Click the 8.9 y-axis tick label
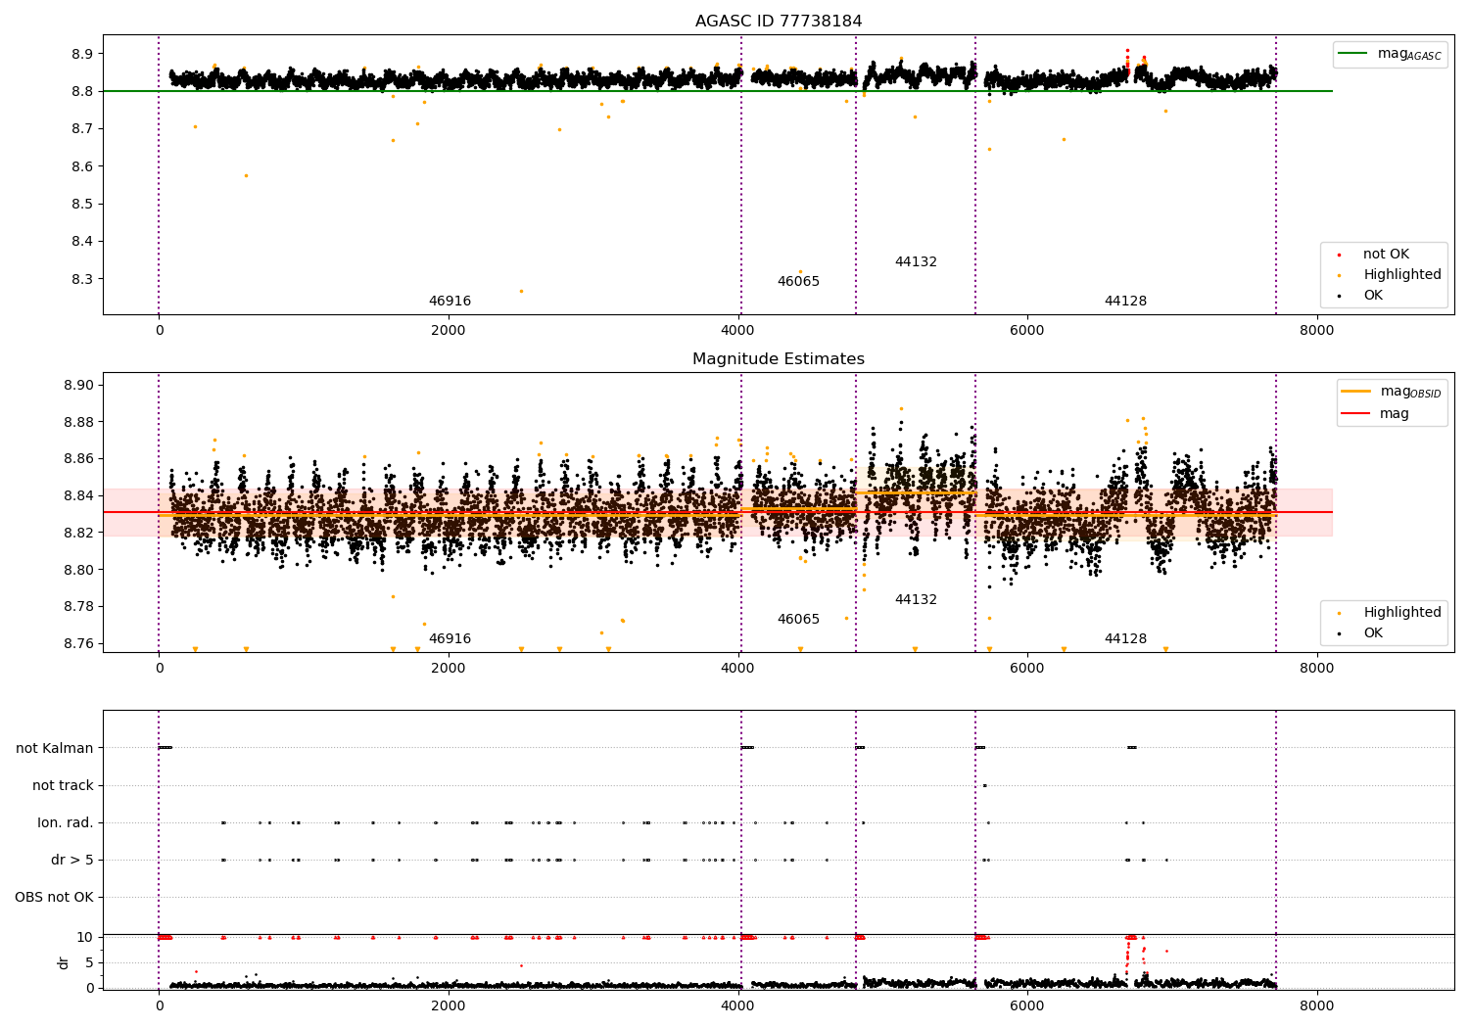Viewport: 1469px width, 1028px height. pyautogui.click(x=82, y=54)
